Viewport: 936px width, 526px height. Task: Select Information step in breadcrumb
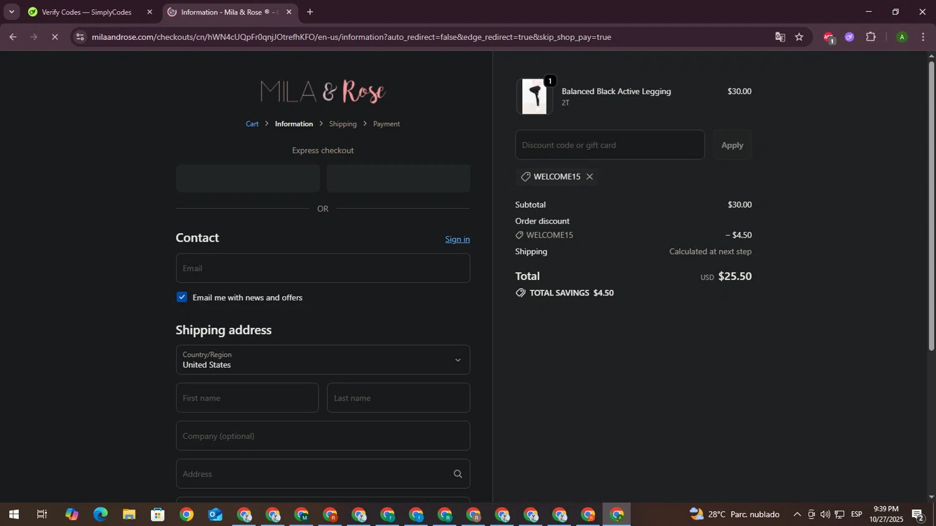pos(294,124)
